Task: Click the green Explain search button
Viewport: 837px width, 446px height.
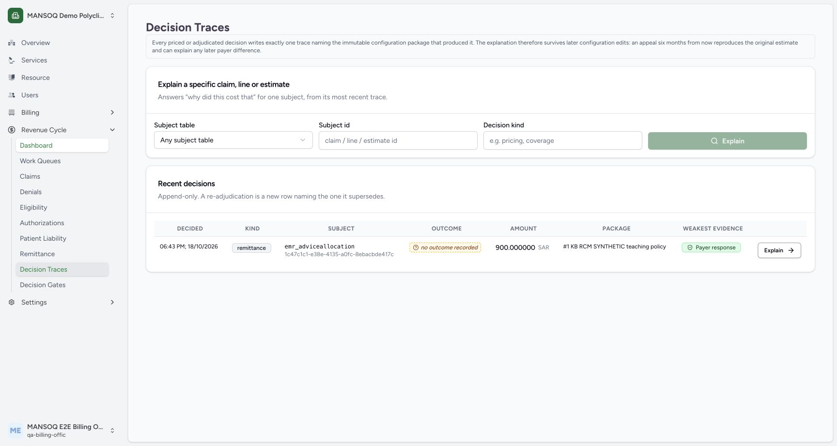Action: tap(728, 141)
